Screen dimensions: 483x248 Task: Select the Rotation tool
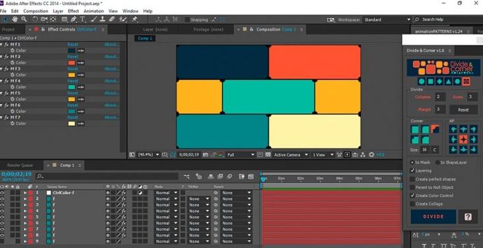point(35,19)
